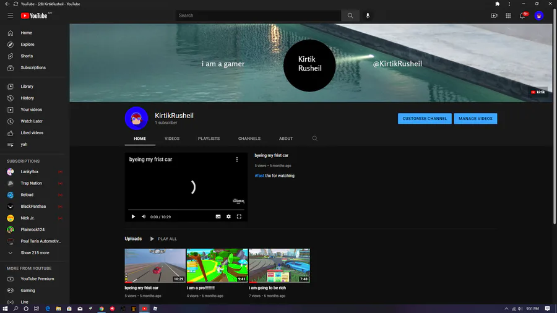Switch to the CHANNELS tab
Viewport: 557px width, 313px height.
pyautogui.click(x=249, y=139)
